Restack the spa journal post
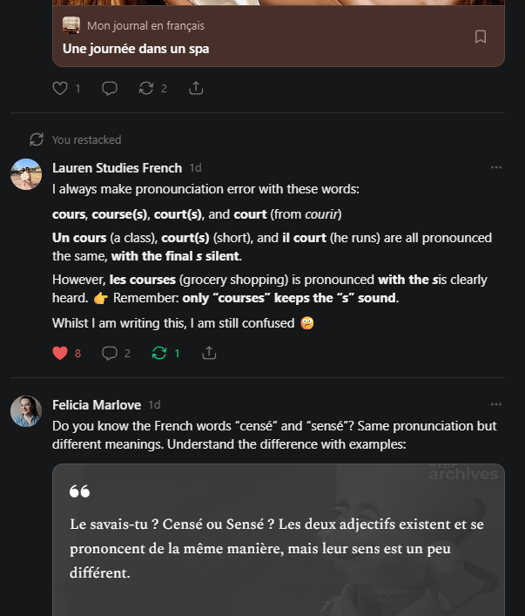 (x=146, y=88)
